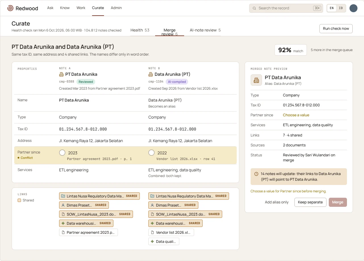Click the file icon on Partner agreement 2023 link chip
364x261 pixels.
click(x=63, y=232)
